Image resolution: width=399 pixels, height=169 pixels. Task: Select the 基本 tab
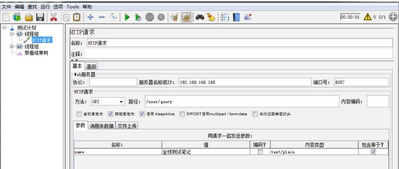click(x=77, y=66)
